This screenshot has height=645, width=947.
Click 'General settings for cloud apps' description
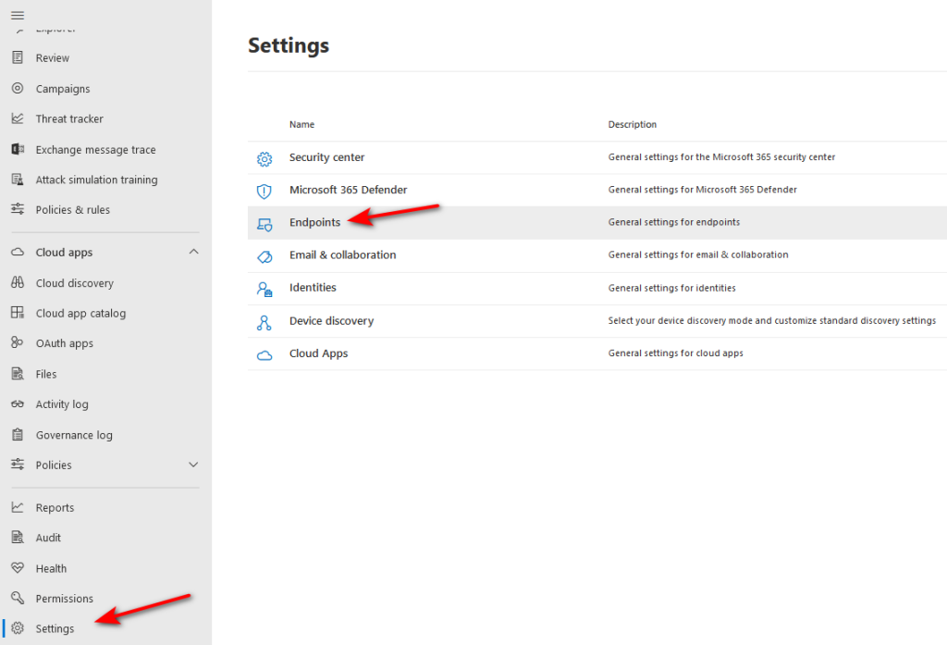tap(676, 354)
